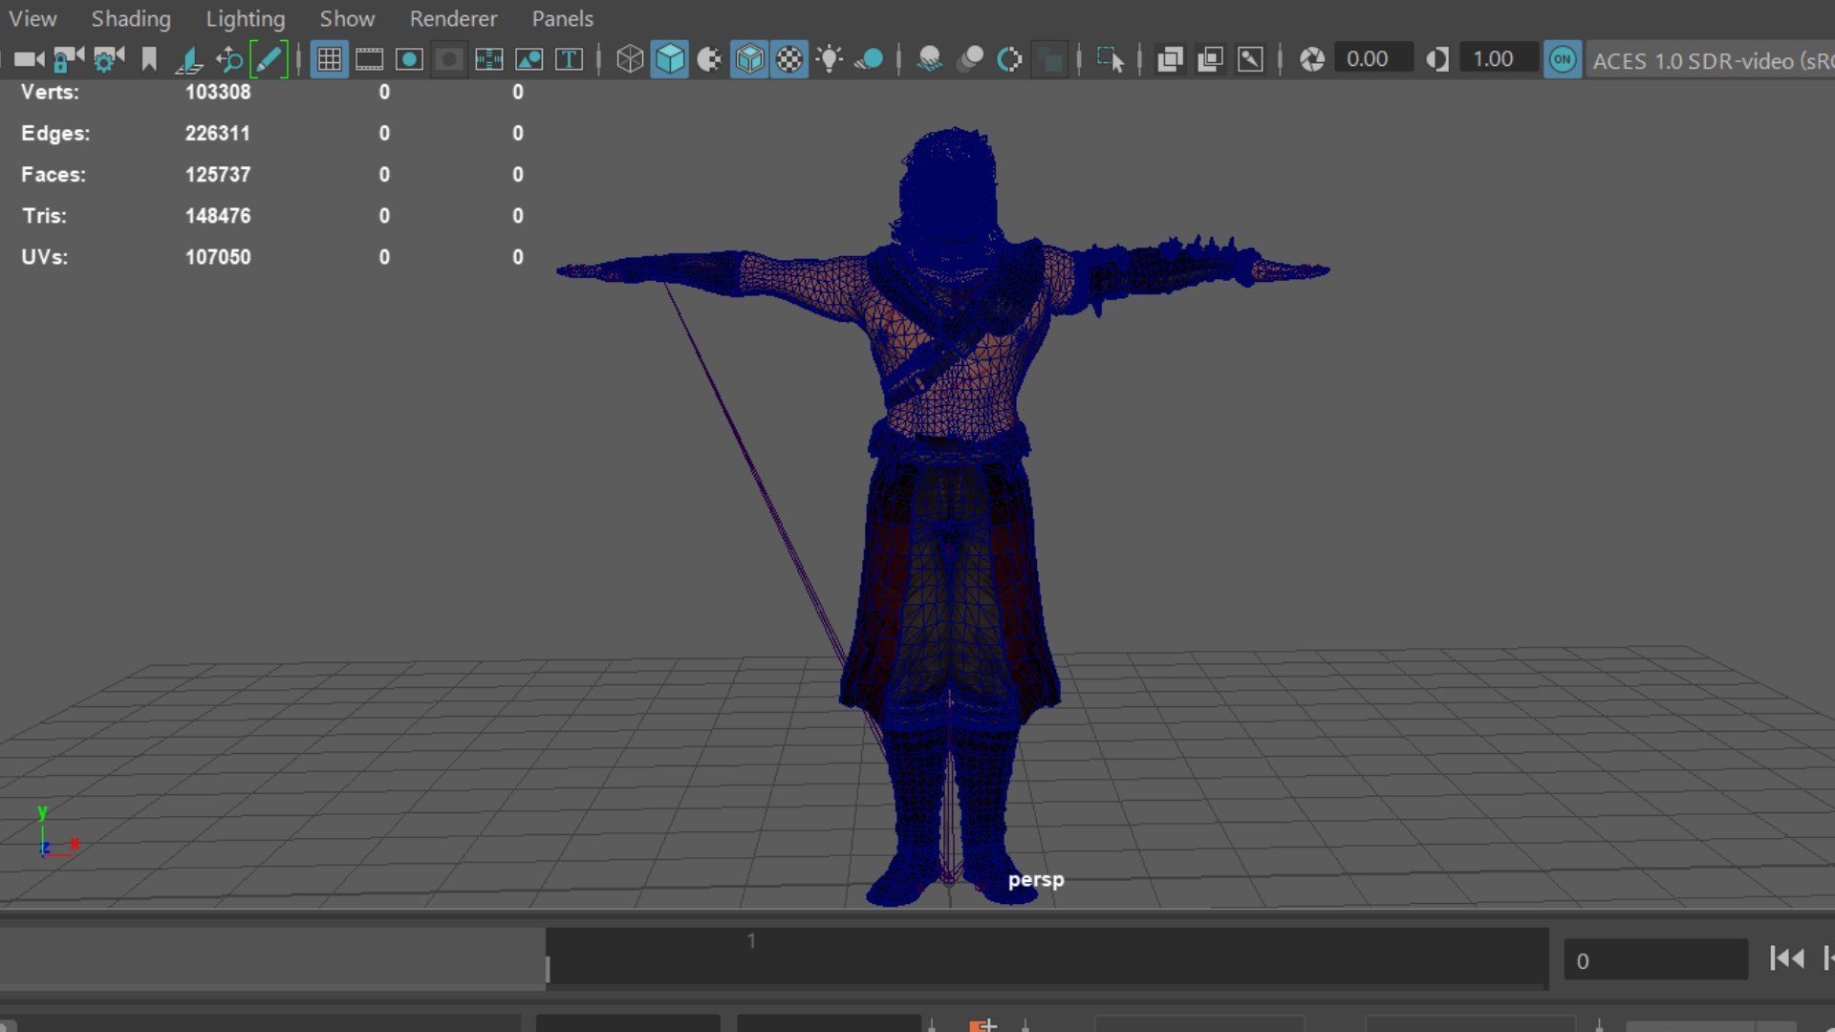Screen dimensions: 1835x1032
Task: Open the ACES 1.0 SDR-video dropdown
Action: coord(1711,60)
